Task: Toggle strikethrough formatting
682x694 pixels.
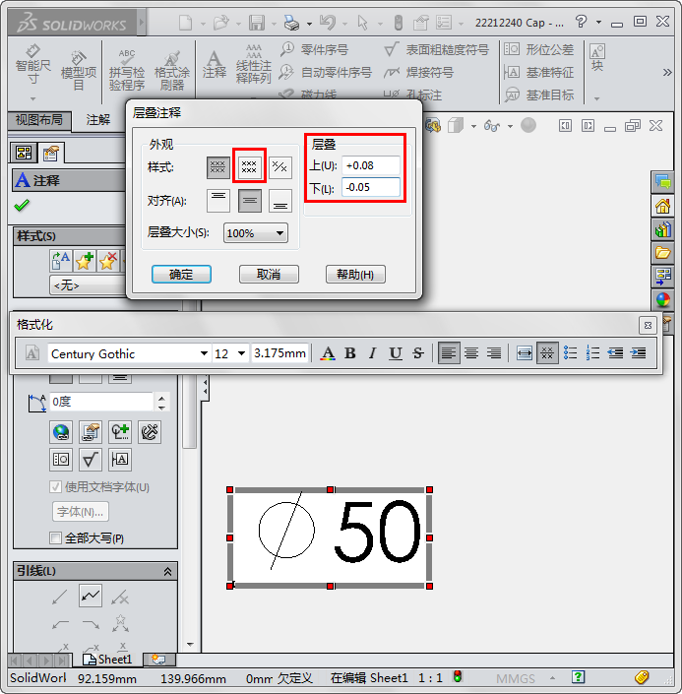Action: pos(418,353)
